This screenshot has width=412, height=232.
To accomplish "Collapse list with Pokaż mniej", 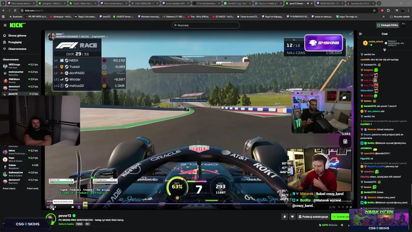I will (x=33, y=188).
